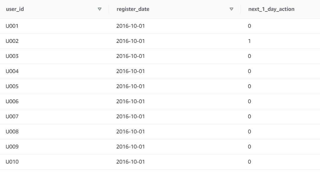Click the register_date sort arrow icon

(231, 9)
